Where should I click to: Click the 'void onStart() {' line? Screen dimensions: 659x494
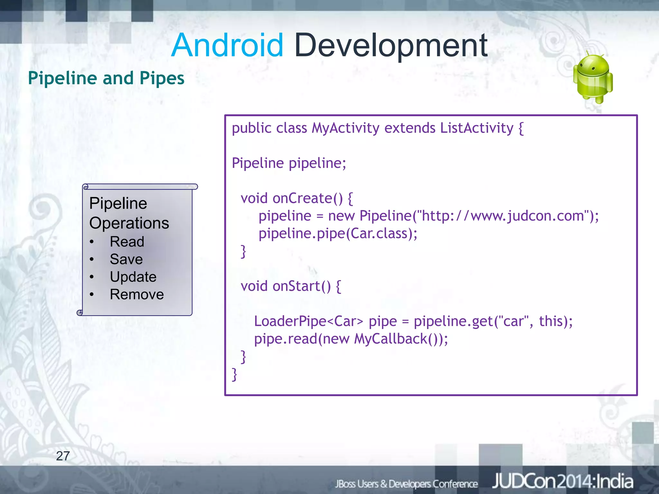pyautogui.click(x=291, y=286)
